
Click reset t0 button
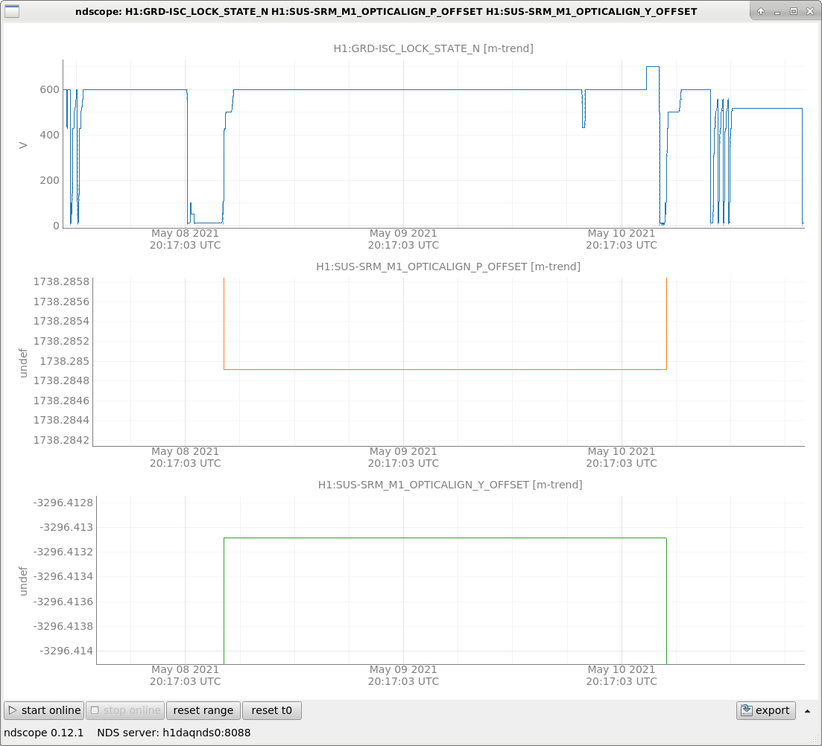tap(271, 710)
